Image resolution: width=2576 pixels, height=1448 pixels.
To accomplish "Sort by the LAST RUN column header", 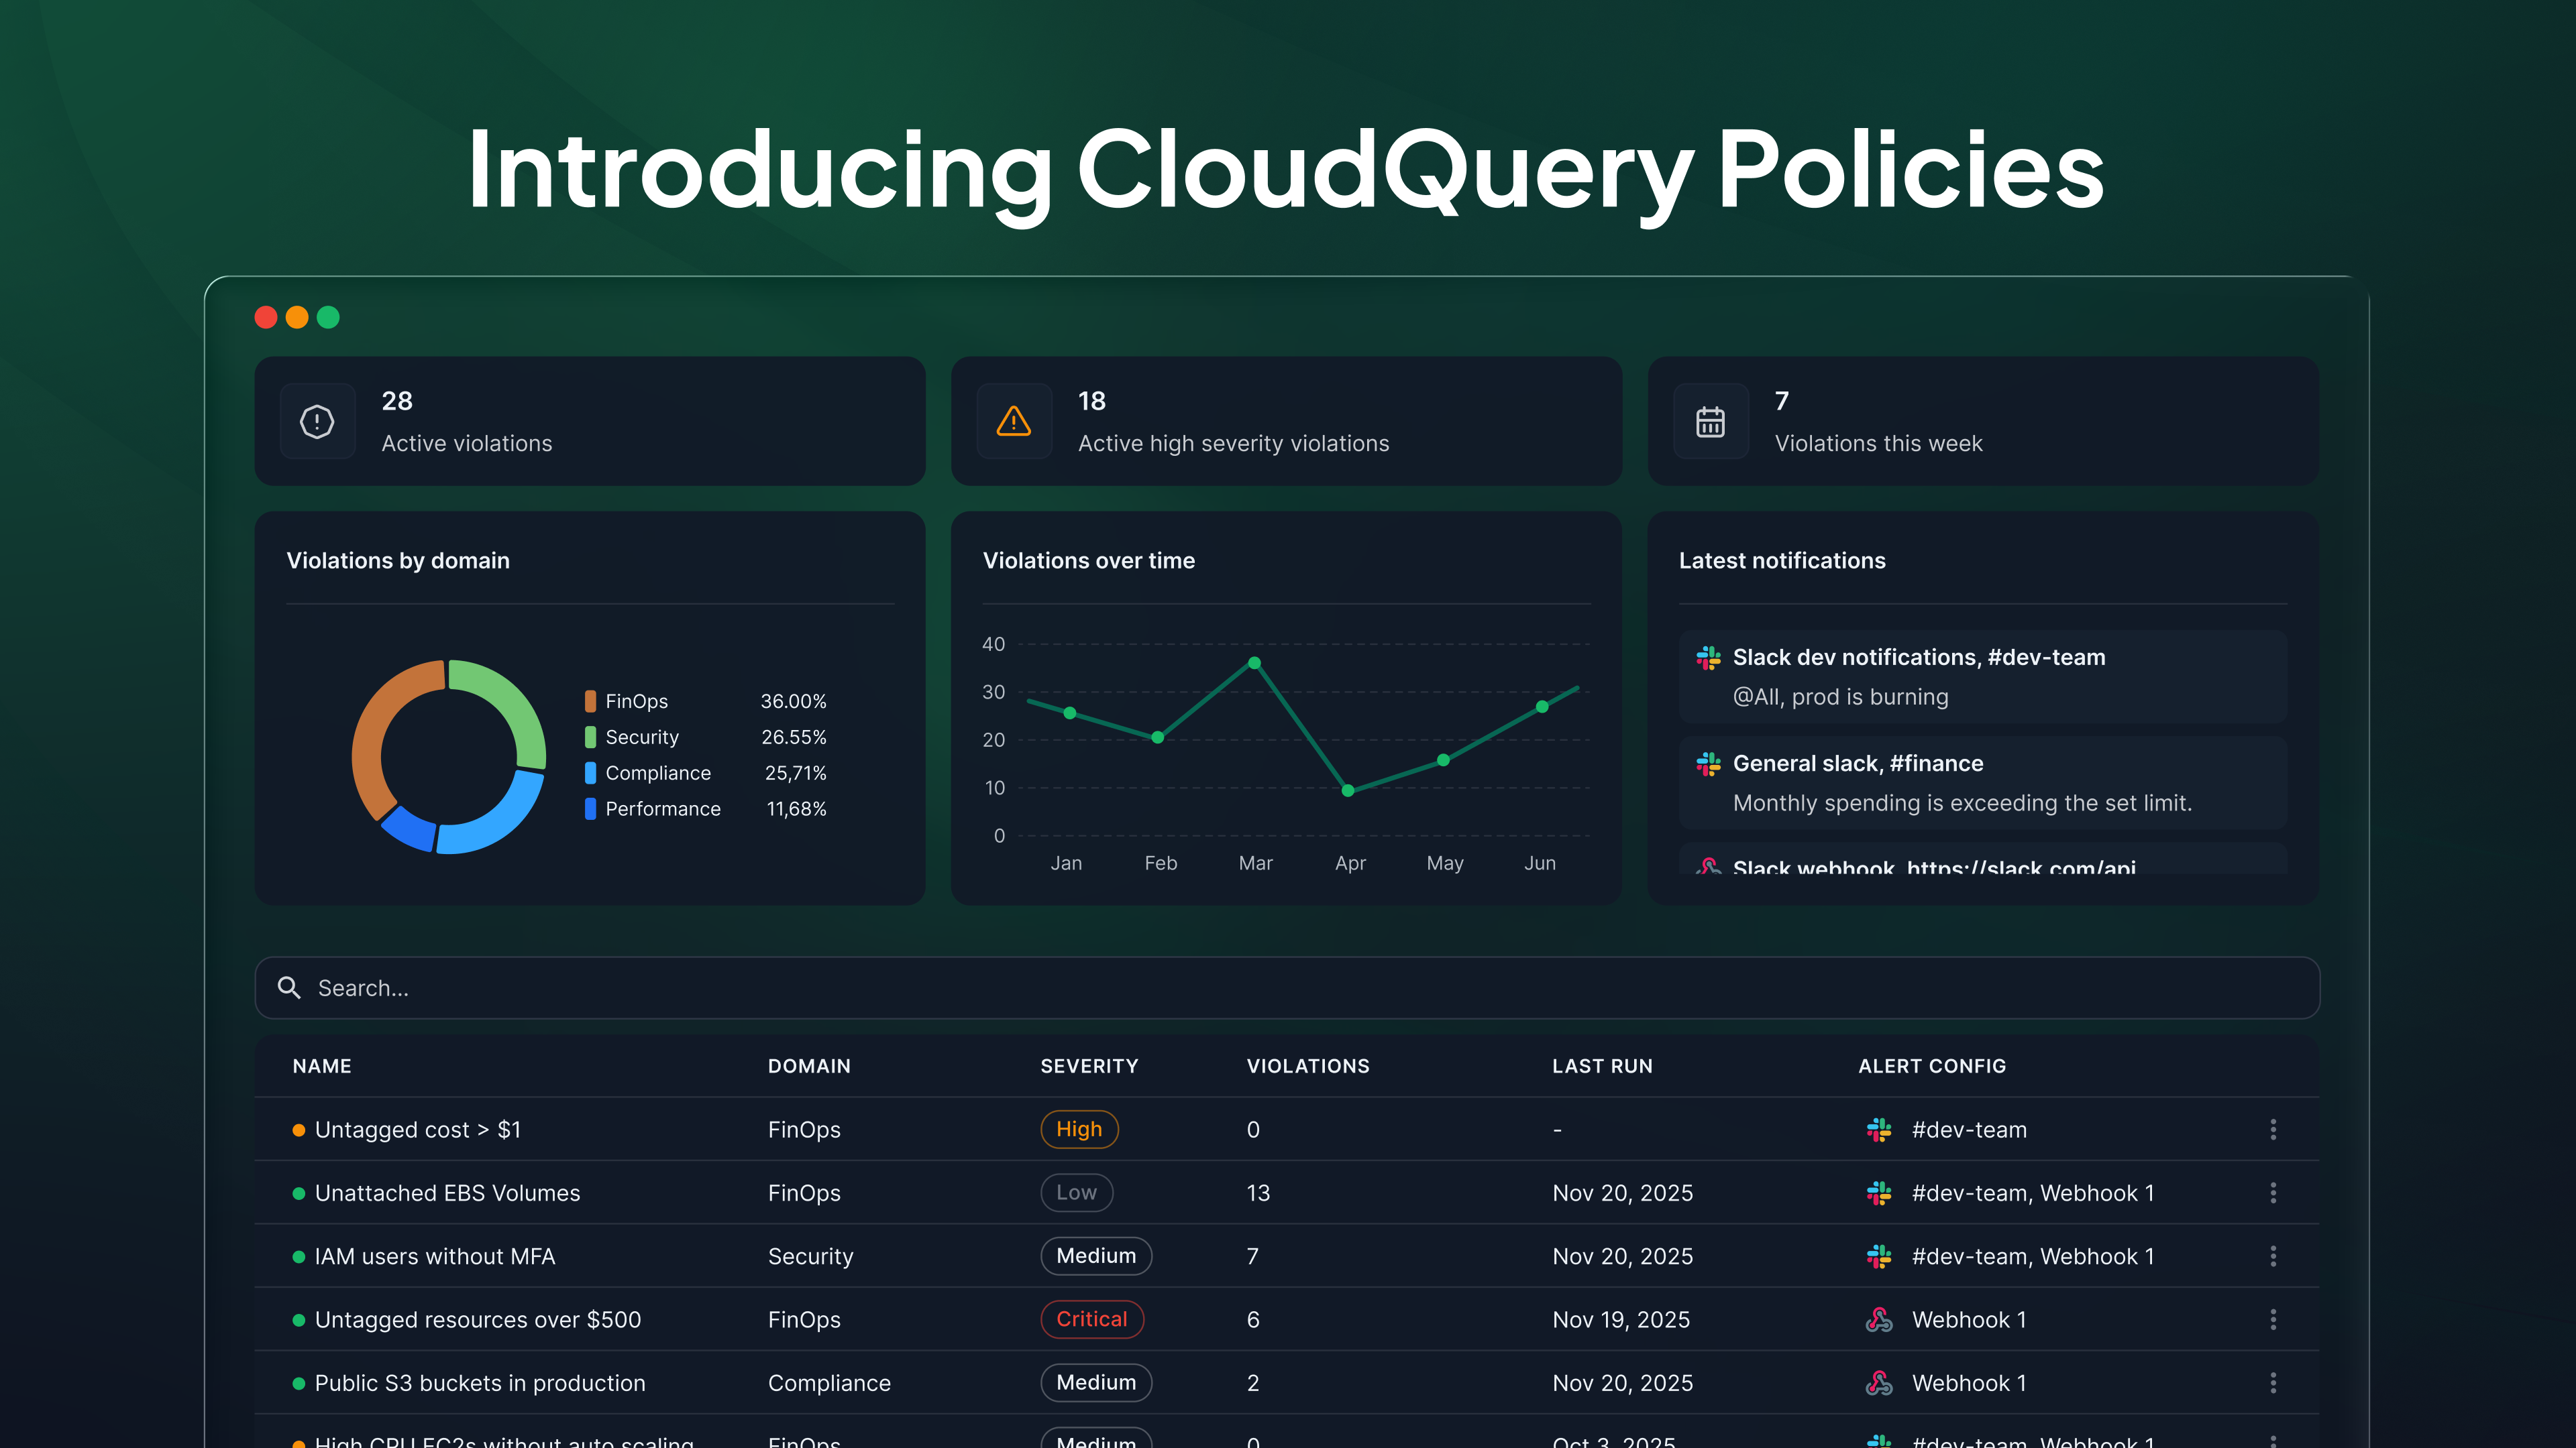I will pyautogui.click(x=1602, y=1067).
